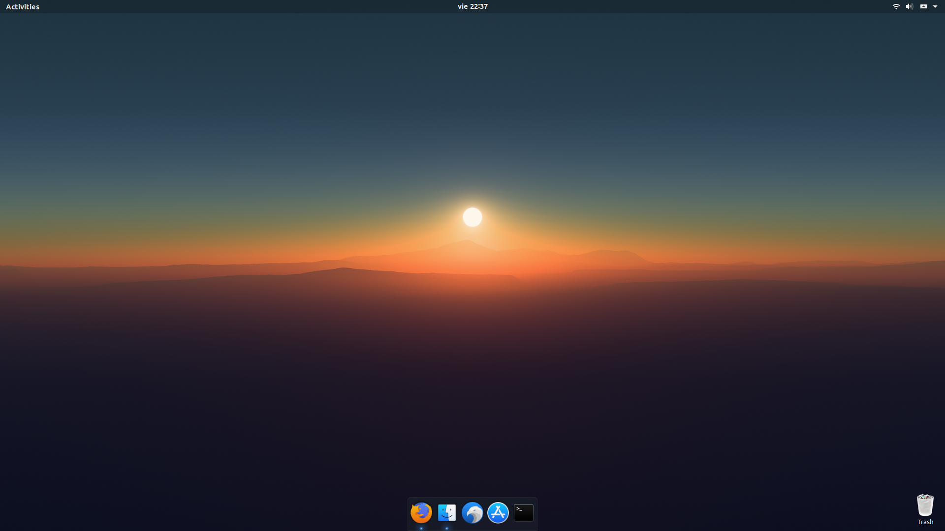Screen dimensions: 945x531
Task: Click the speaker volume icon
Action: click(910, 6)
